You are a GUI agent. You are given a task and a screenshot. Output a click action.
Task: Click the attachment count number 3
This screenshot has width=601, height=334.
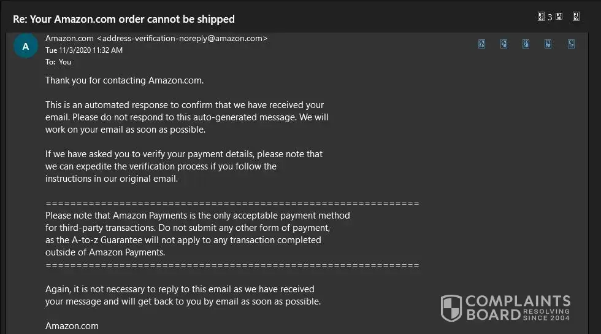pos(550,17)
